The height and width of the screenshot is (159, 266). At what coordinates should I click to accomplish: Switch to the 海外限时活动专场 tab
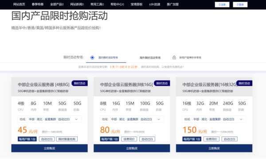(x=150, y=57)
